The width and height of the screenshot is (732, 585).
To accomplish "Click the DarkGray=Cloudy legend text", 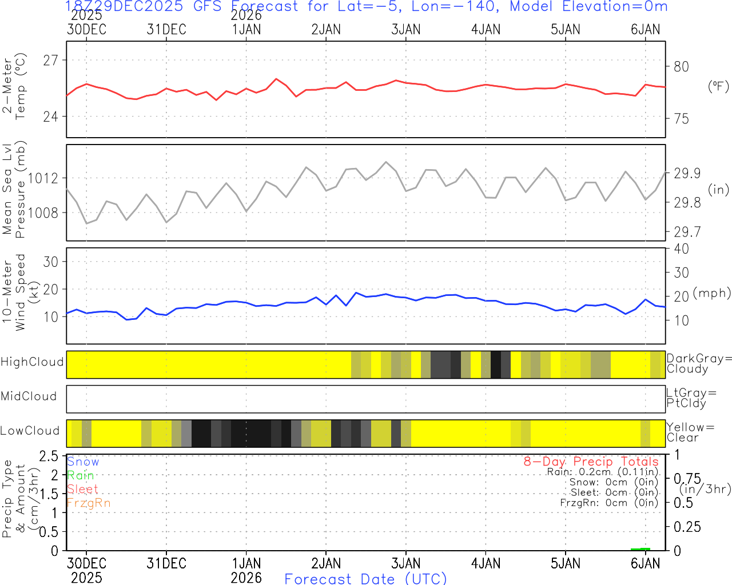I will point(699,364).
